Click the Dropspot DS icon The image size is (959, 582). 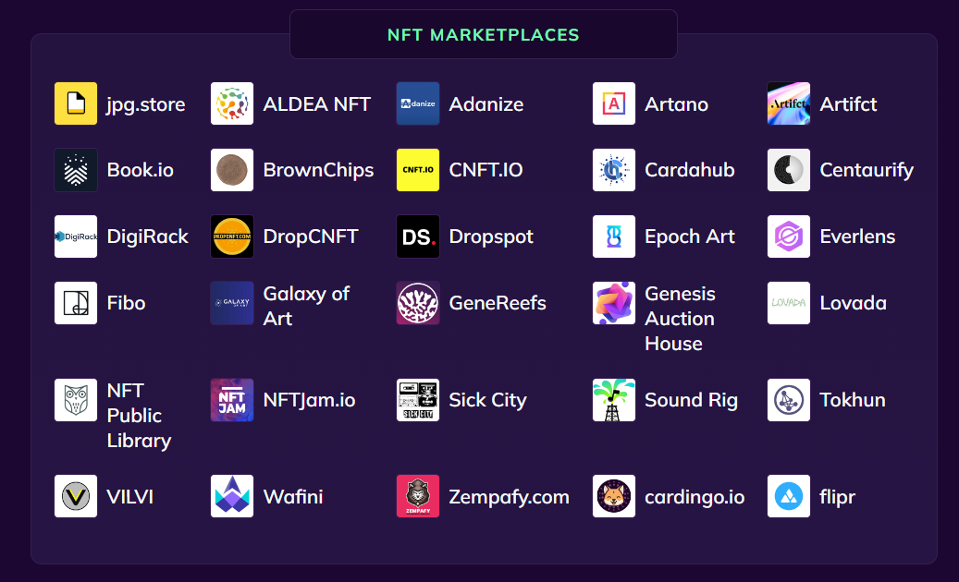tap(418, 236)
